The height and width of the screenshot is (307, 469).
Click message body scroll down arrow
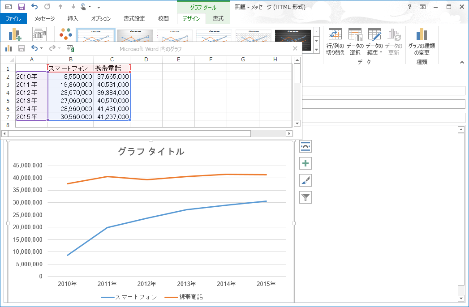pyautogui.click(x=461, y=298)
